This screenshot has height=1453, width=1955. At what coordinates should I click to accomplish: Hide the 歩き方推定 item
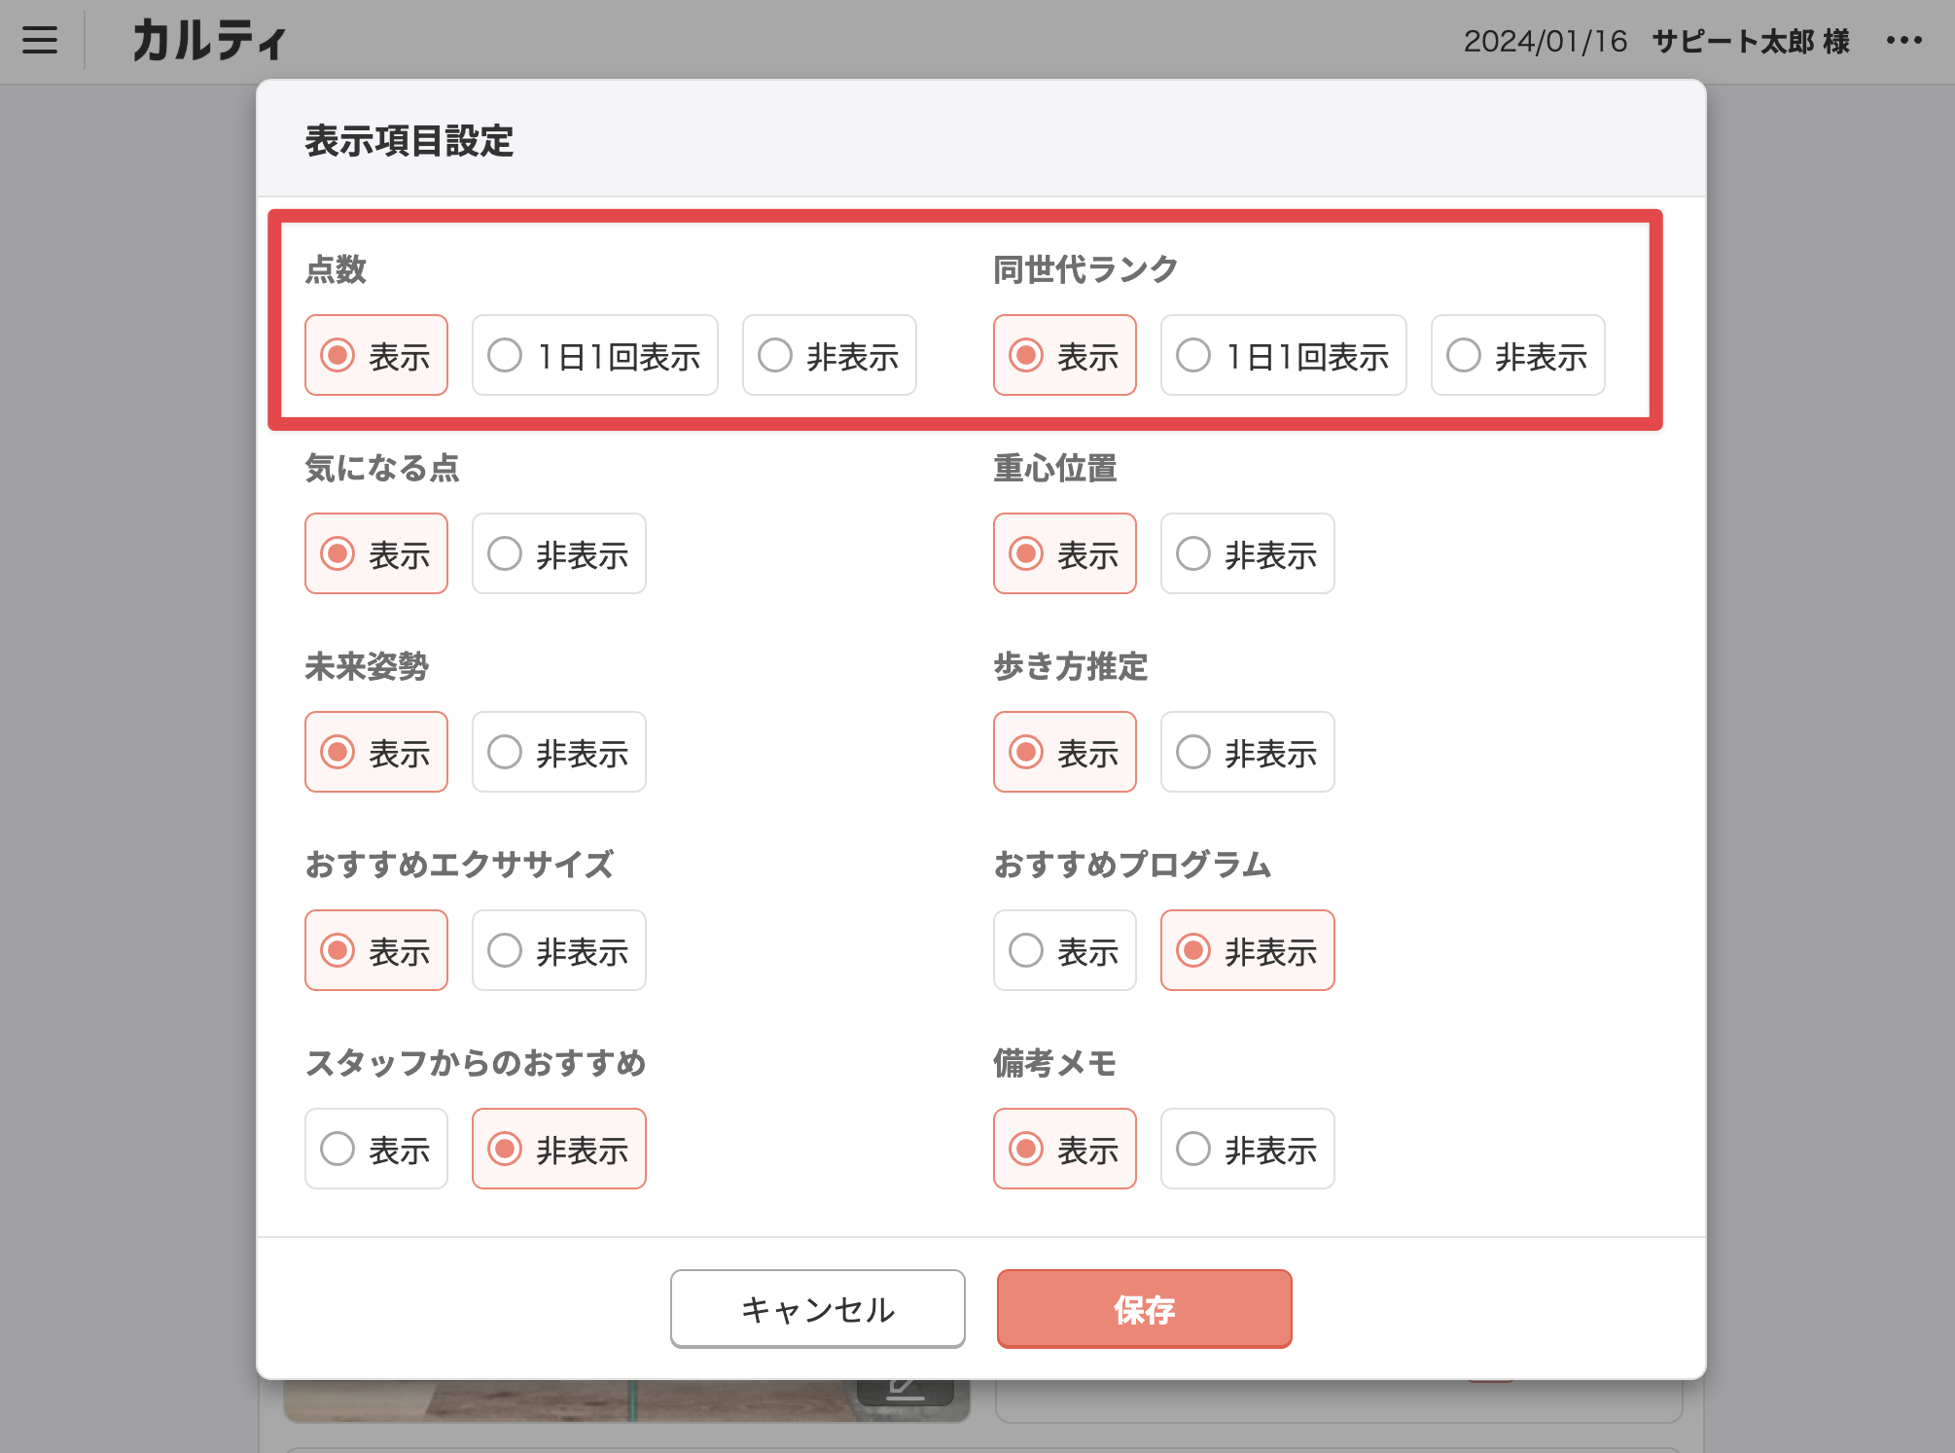pos(1247,753)
